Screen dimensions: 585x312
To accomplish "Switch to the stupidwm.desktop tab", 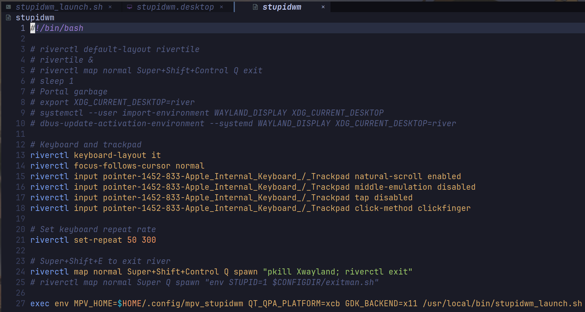I will click(x=175, y=7).
